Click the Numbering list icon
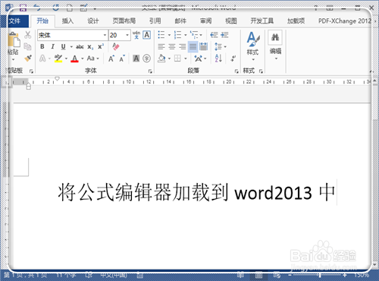 (x=177, y=35)
